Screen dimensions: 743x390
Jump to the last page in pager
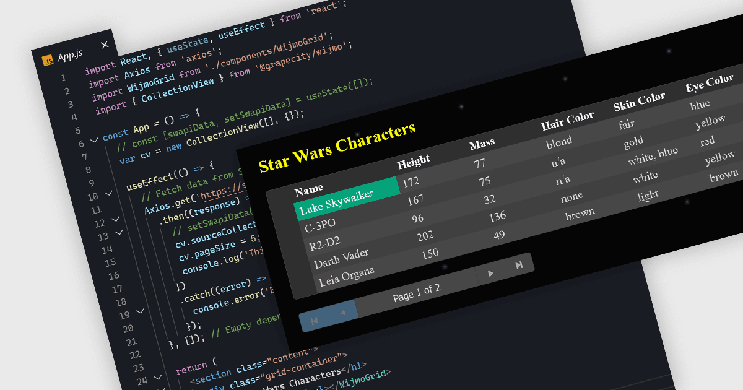coord(519,266)
